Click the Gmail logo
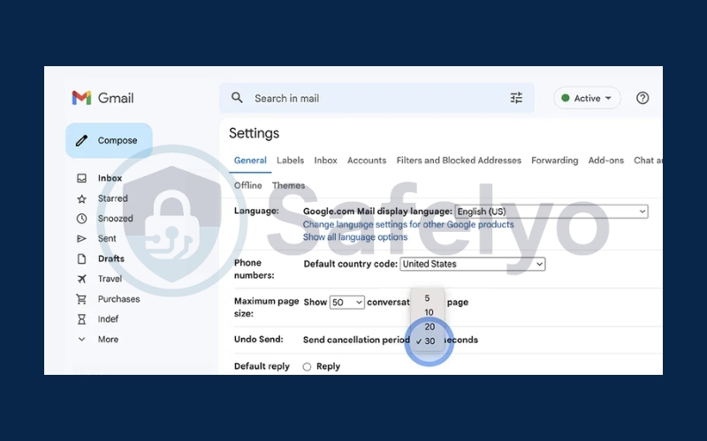Screen dimensions: 707x441 pos(103,98)
